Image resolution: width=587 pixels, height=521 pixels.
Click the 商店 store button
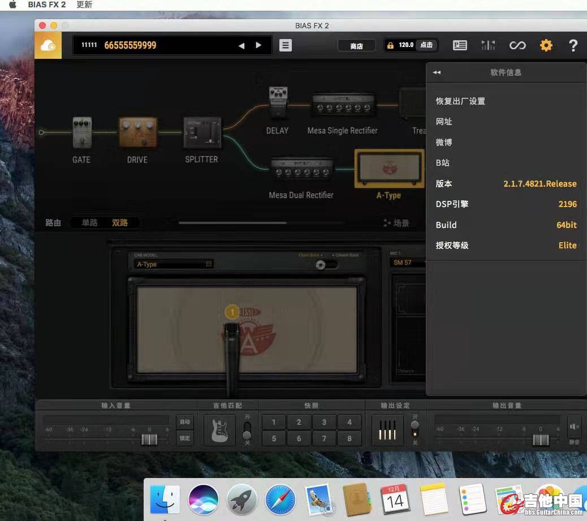coord(356,46)
